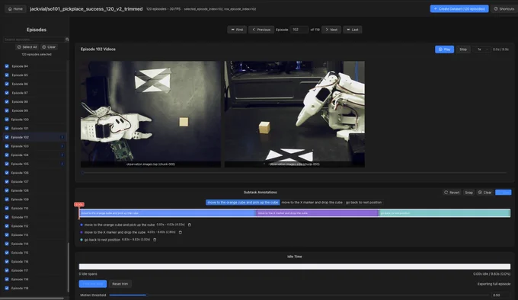Open Episode 106 in the list
Image resolution: width=518 pixels, height=300 pixels.
click(34, 173)
